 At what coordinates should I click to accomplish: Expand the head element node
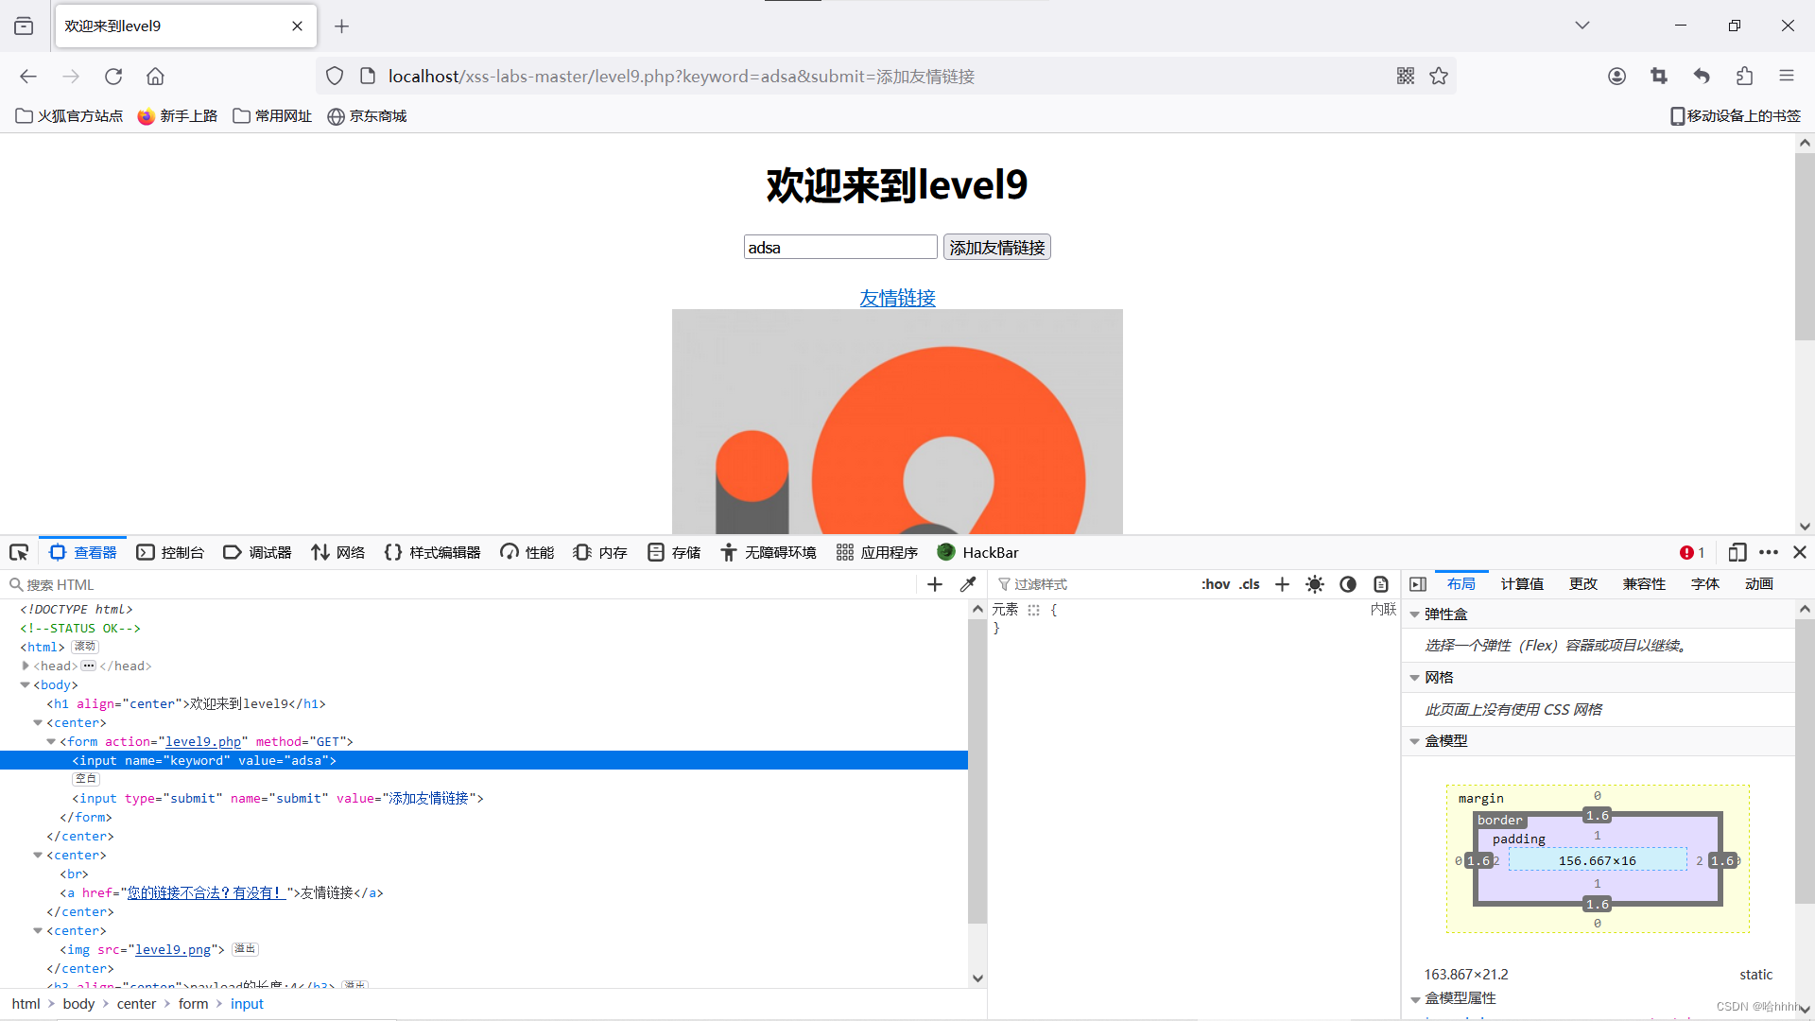pyautogui.click(x=26, y=666)
